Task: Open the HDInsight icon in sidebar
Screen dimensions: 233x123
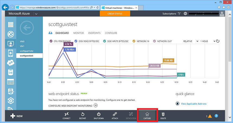Action: 11,91
